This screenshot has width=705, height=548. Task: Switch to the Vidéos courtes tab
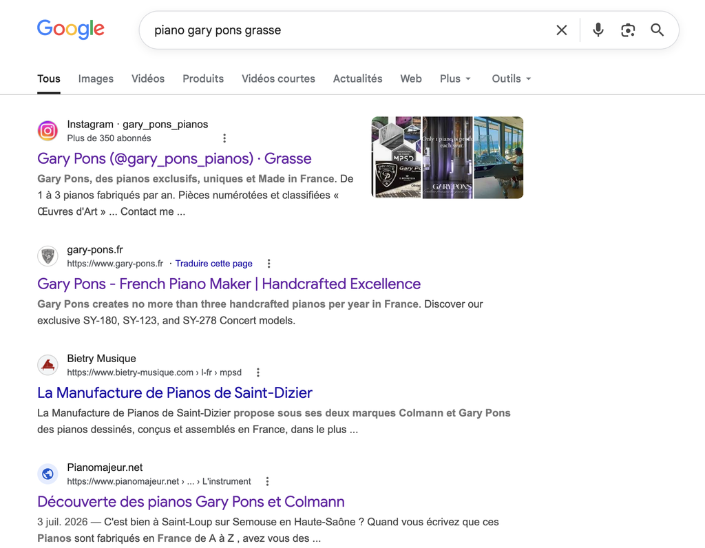coord(278,78)
